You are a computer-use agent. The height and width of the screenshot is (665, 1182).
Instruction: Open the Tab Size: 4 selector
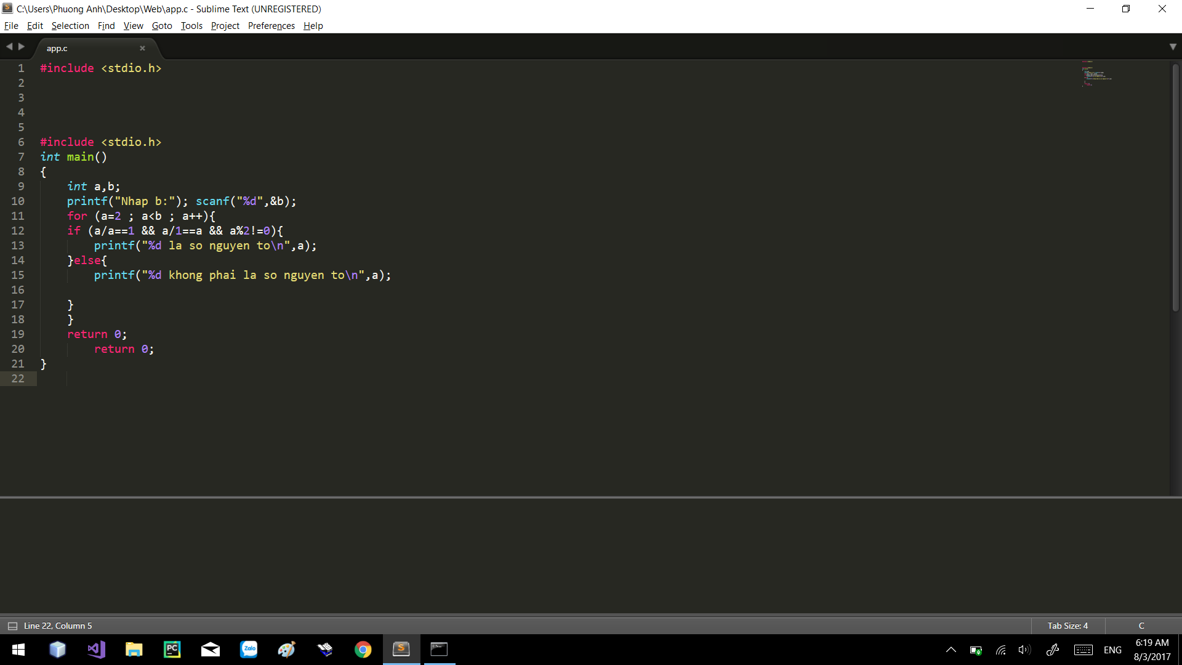coord(1067,626)
